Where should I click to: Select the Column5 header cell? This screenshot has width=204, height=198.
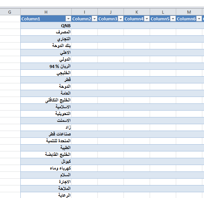click(163, 19)
